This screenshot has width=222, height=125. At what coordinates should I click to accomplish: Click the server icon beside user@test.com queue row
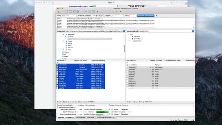[x=58, y=107]
